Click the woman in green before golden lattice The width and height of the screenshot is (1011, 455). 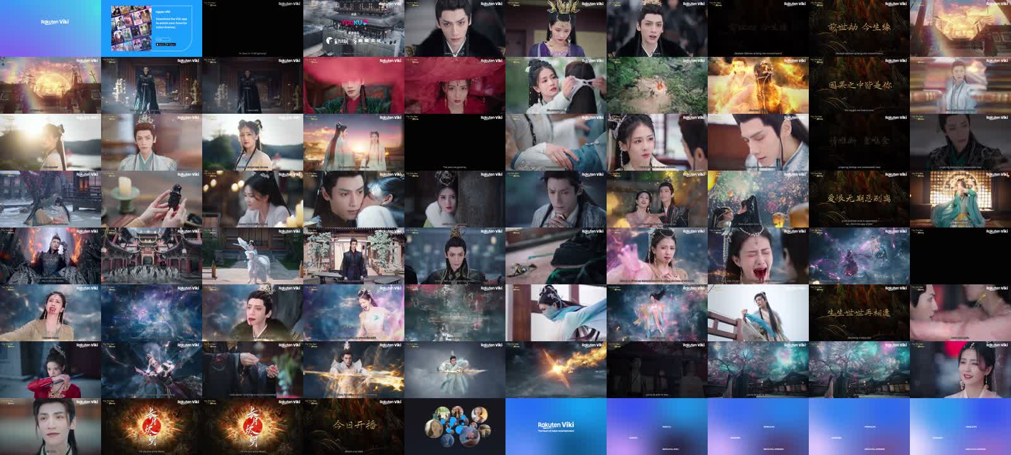(x=960, y=199)
